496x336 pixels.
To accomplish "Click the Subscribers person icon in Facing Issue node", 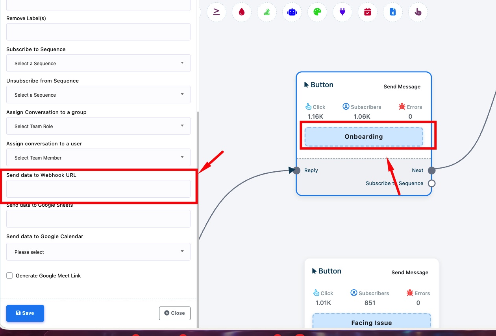I will pyautogui.click(x=354, y=293).
